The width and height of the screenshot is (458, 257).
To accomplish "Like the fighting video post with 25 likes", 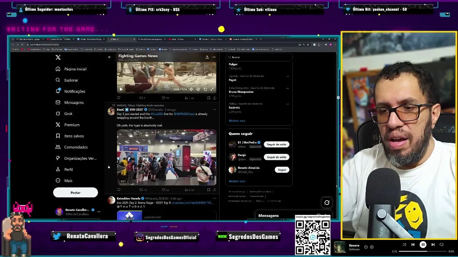I will 165,98.
